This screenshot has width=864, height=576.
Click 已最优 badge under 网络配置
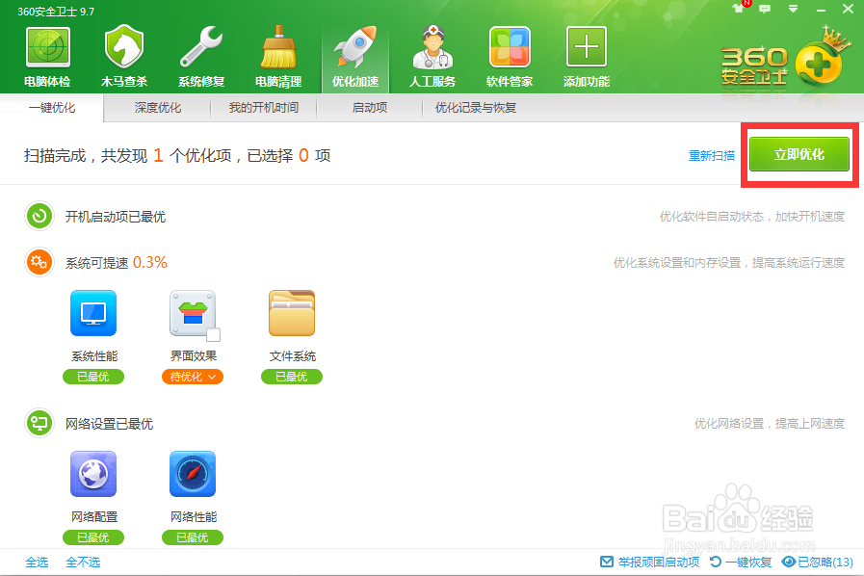(x=93, y=537)
